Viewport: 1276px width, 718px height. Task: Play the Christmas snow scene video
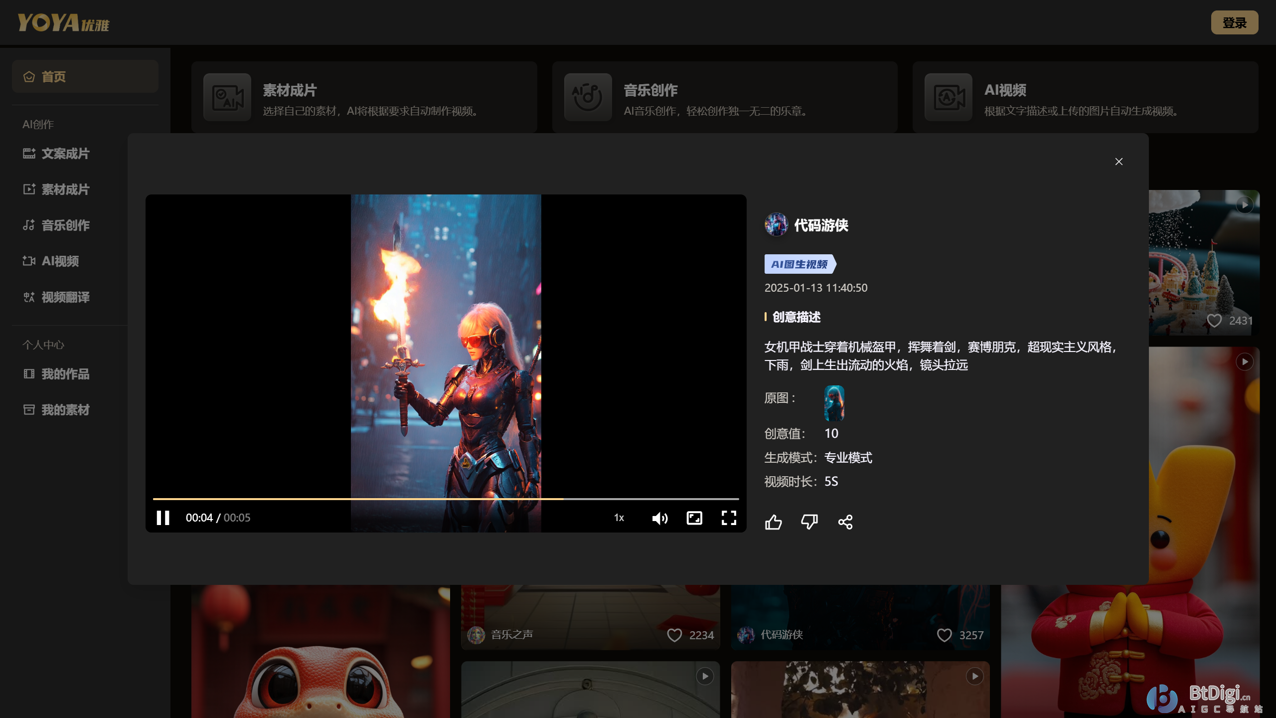(x=1245, y=205)
